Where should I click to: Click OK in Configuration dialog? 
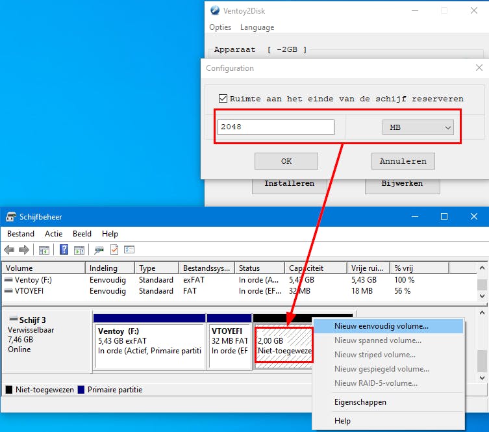[286, 161]
